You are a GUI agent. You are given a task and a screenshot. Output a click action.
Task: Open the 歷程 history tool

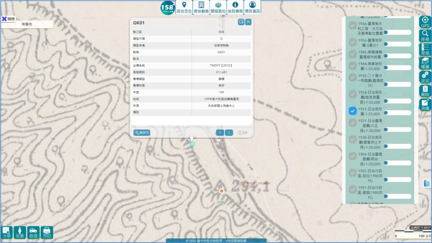[425, 49]
